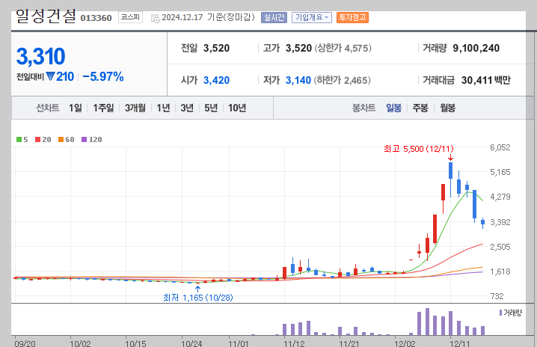Switch to 일봉 daily candle chart
Screen dimensions: 537x347
(x=393, y=108)
